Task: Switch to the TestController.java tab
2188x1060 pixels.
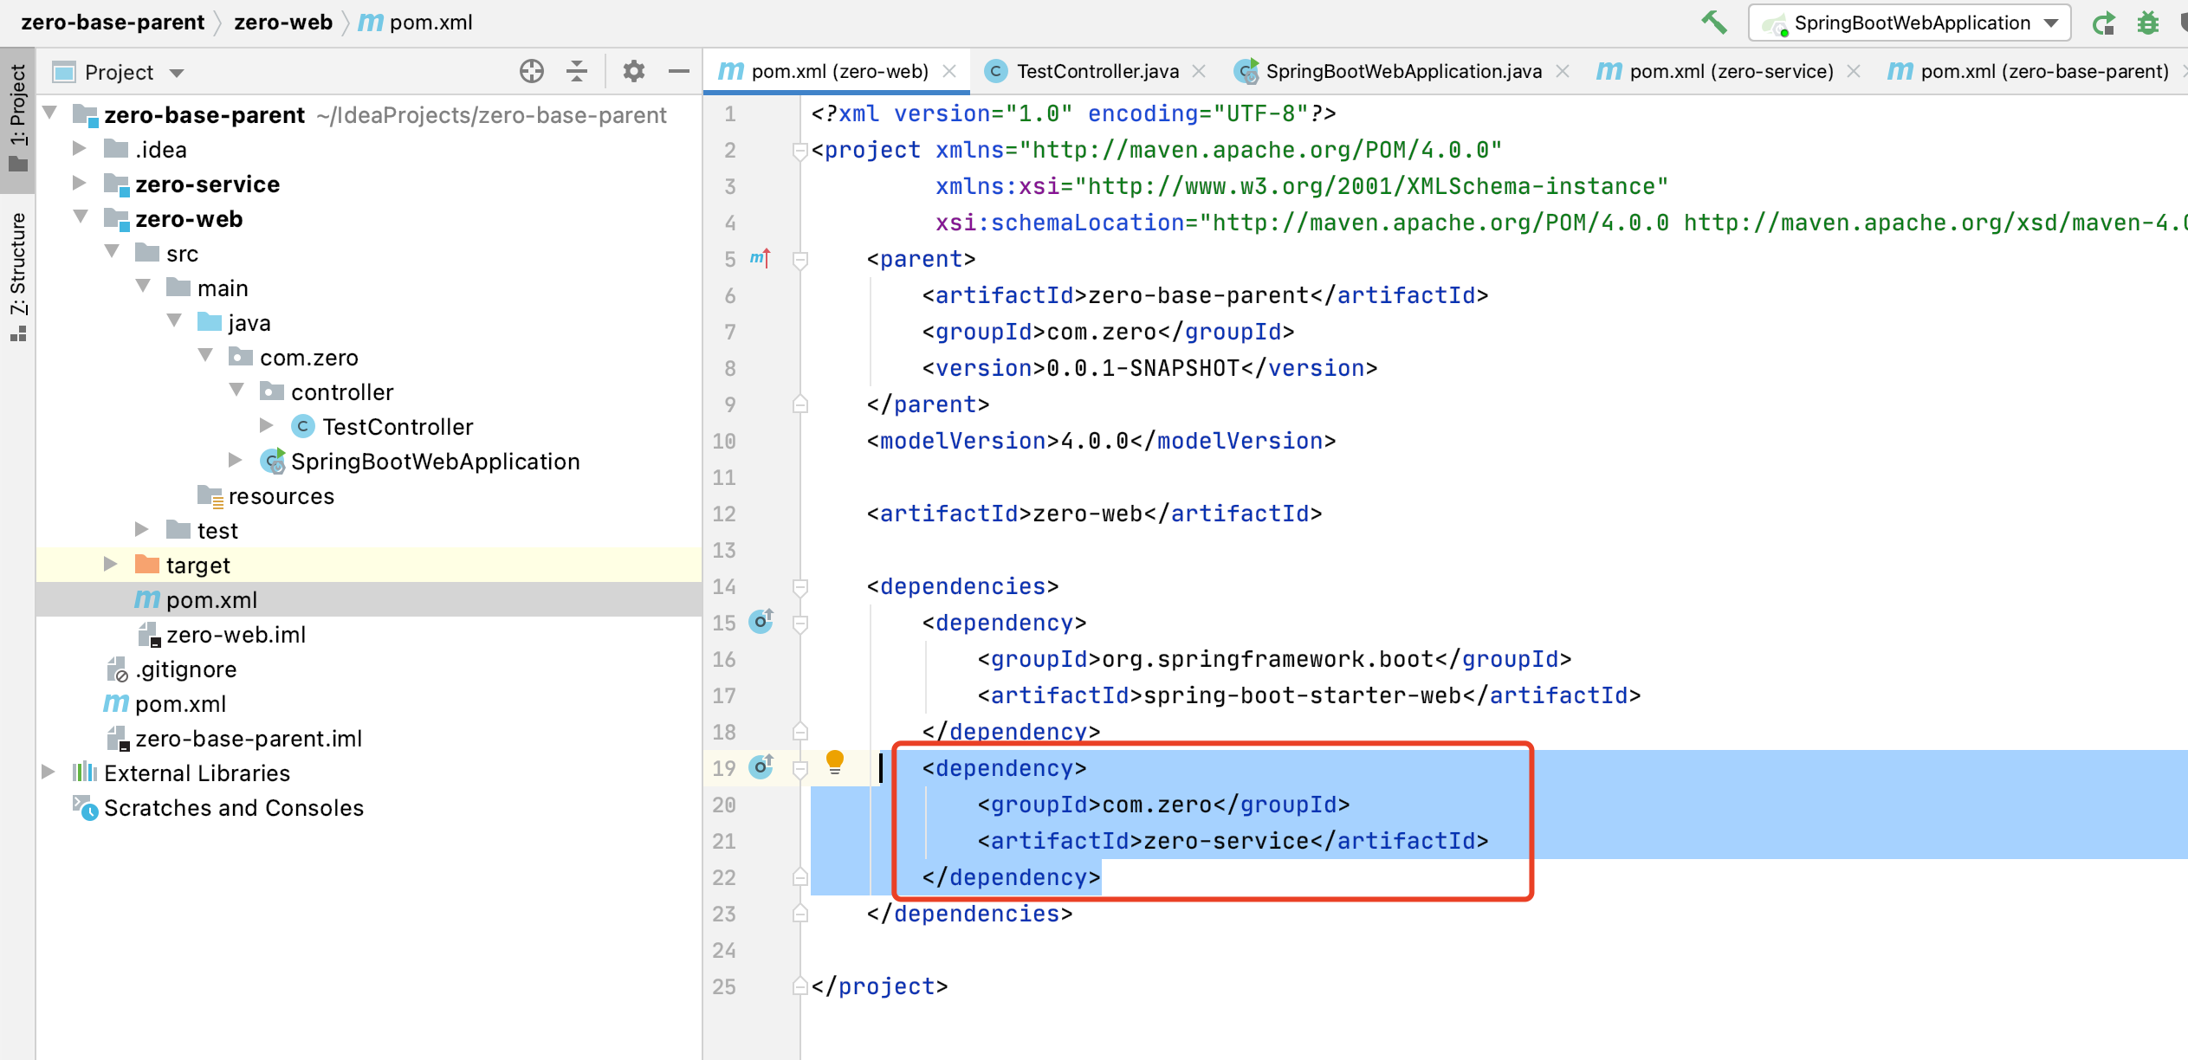Action: 1097,71
